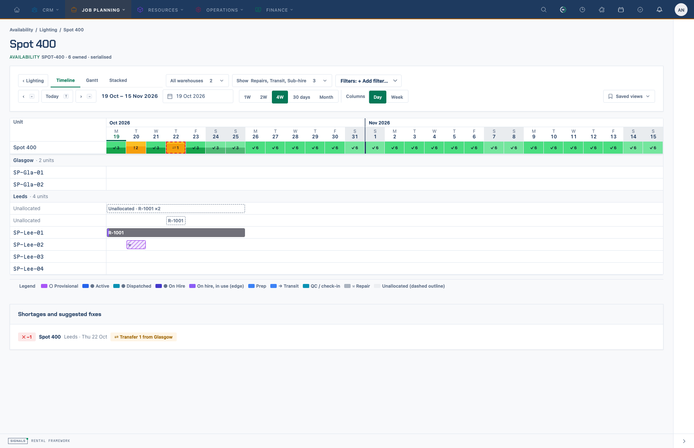Select the 1W range option
Screen dimensions: 694x448
click(247, 97)
